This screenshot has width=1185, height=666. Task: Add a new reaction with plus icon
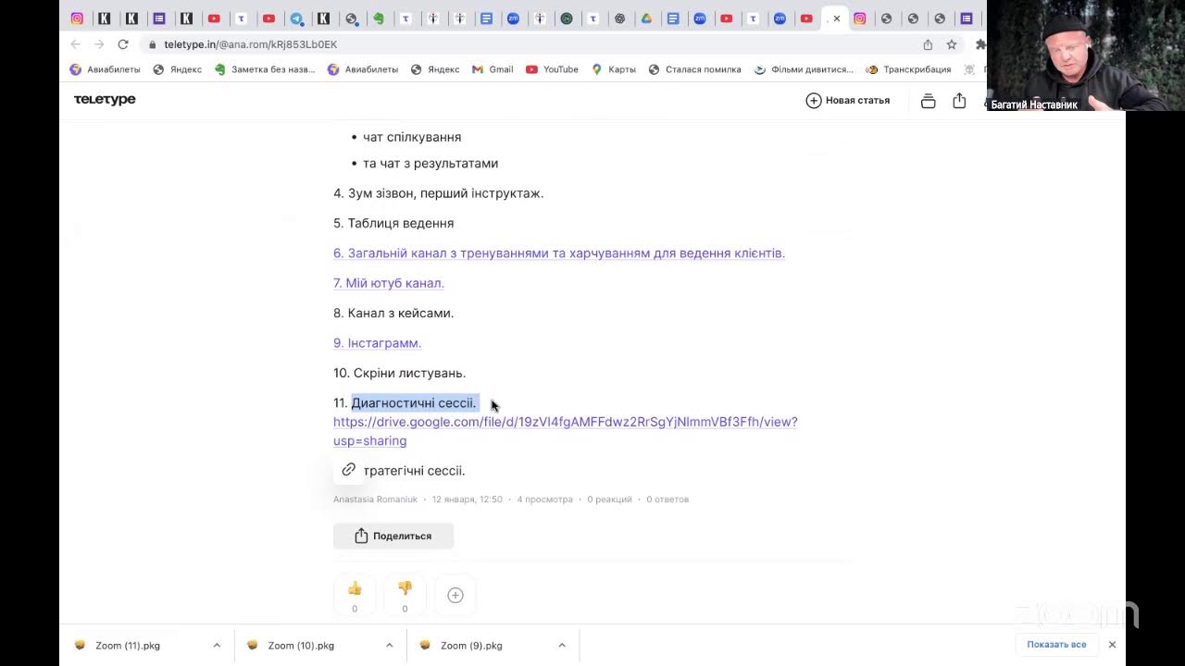455,596
